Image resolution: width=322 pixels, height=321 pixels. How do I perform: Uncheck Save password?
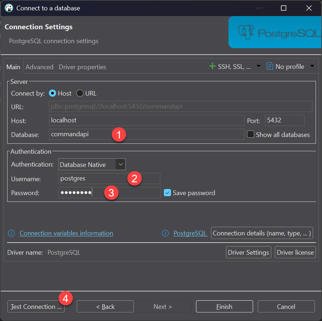167,193
